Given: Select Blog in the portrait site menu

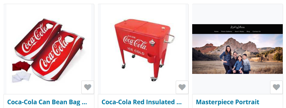Looking at the screenshot, I should tap(248, 31).
